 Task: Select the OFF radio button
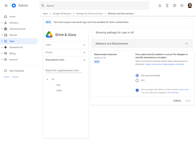pyautogui.click(x=137, y=80)
